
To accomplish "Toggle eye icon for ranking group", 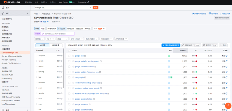I will [x=61, y=72].
